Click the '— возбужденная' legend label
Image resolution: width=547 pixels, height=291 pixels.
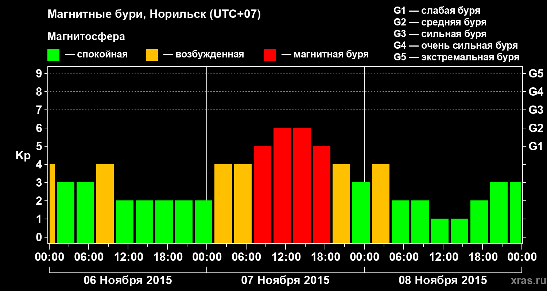pyautogui.click(x=203, y=55)
